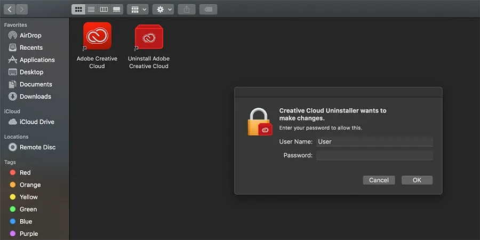
Task: Click the Remote Disc disc icon
Action: 13,147
